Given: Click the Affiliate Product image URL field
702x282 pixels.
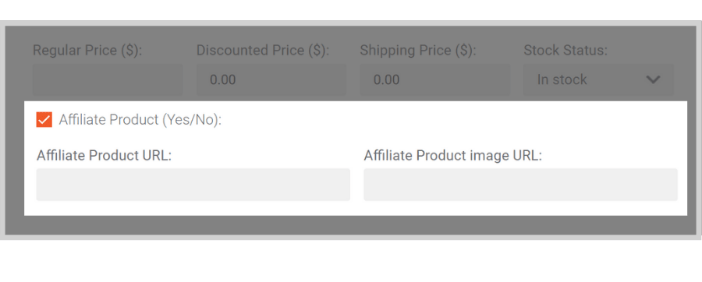Looking at the screenshot, I should (x=521, y=185).
